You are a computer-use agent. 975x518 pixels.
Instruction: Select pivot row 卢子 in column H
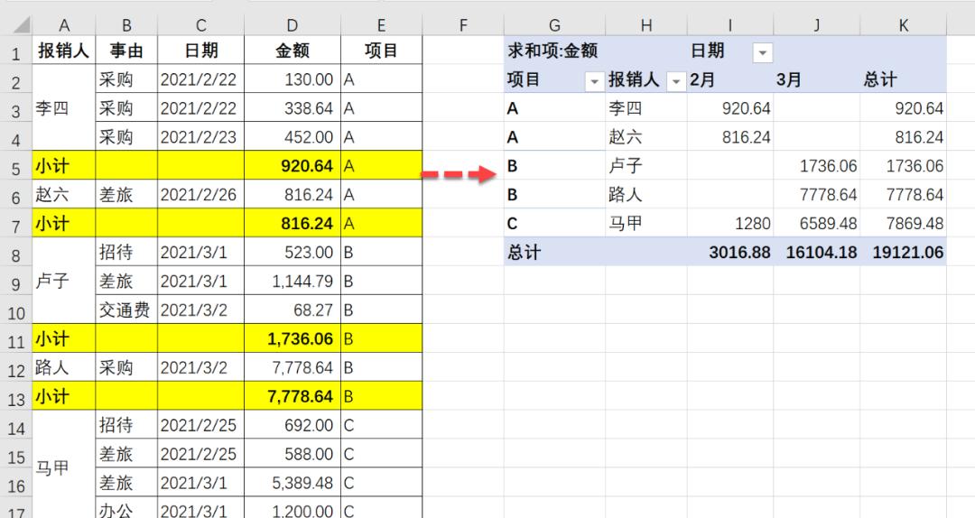(646, 165)
